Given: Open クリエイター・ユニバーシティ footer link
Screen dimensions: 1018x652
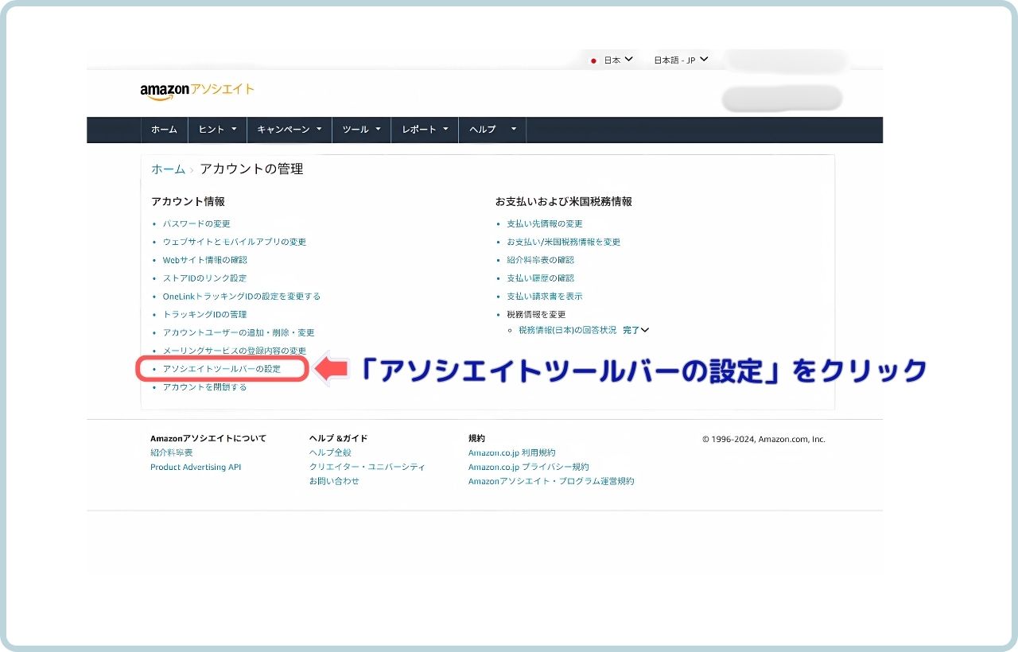Looking at the screenshot, I should tap(367, 467).
